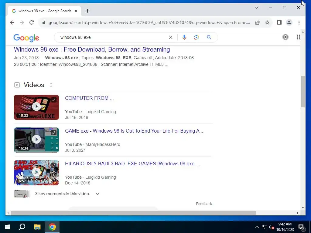Screen dimensions: 311x233
Task: Click the scroll right arrow
Action: click(x=298, y=213)
